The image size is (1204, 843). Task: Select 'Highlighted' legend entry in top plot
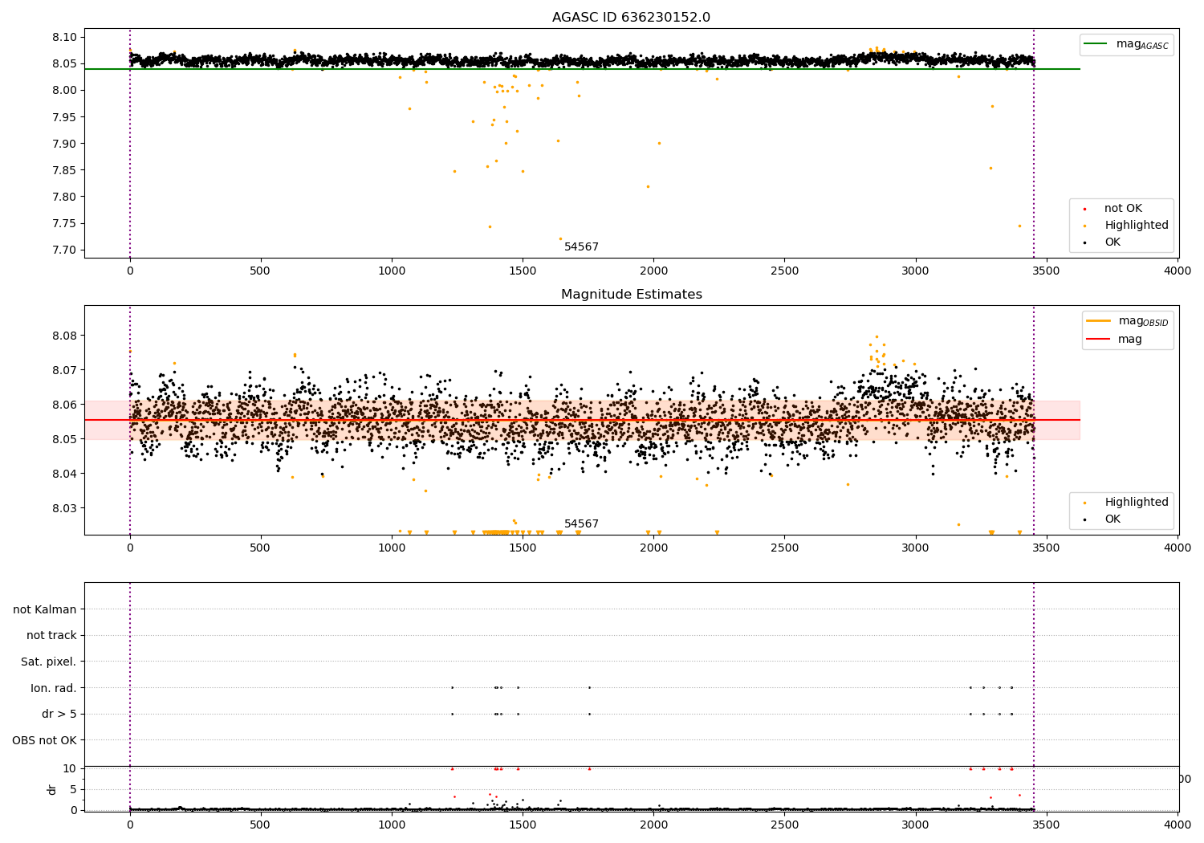pos(1136,226)
